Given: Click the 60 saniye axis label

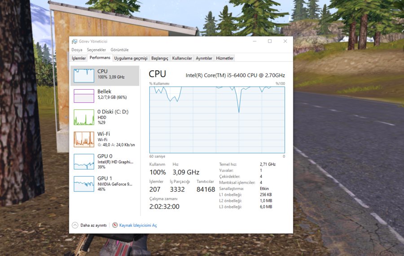Looking at the screenshot, I should click(x=157, y=156).
